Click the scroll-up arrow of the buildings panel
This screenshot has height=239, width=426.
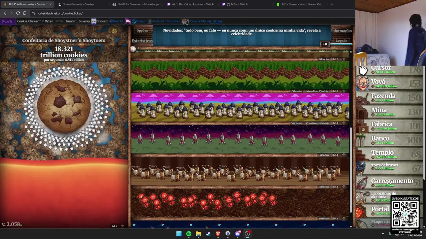(351, 51)
